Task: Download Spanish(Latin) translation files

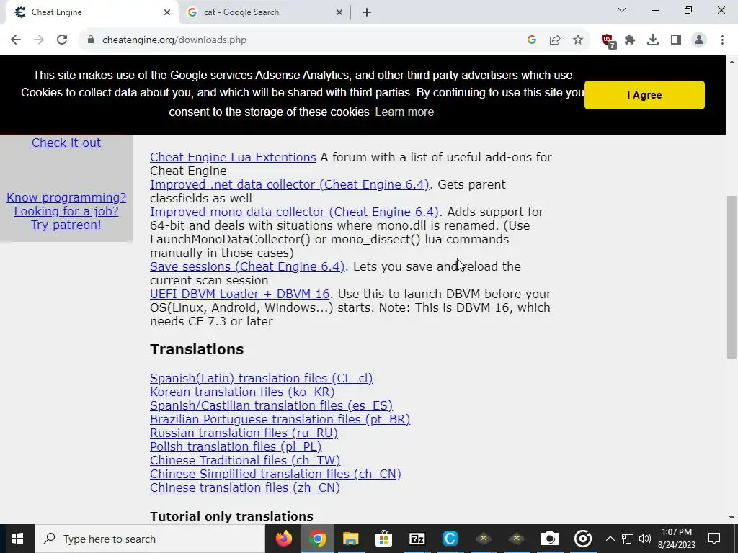Action: tap(261, 378)
